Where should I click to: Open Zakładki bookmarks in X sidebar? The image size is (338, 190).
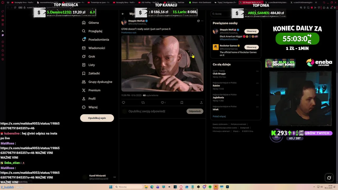[91, 73]
